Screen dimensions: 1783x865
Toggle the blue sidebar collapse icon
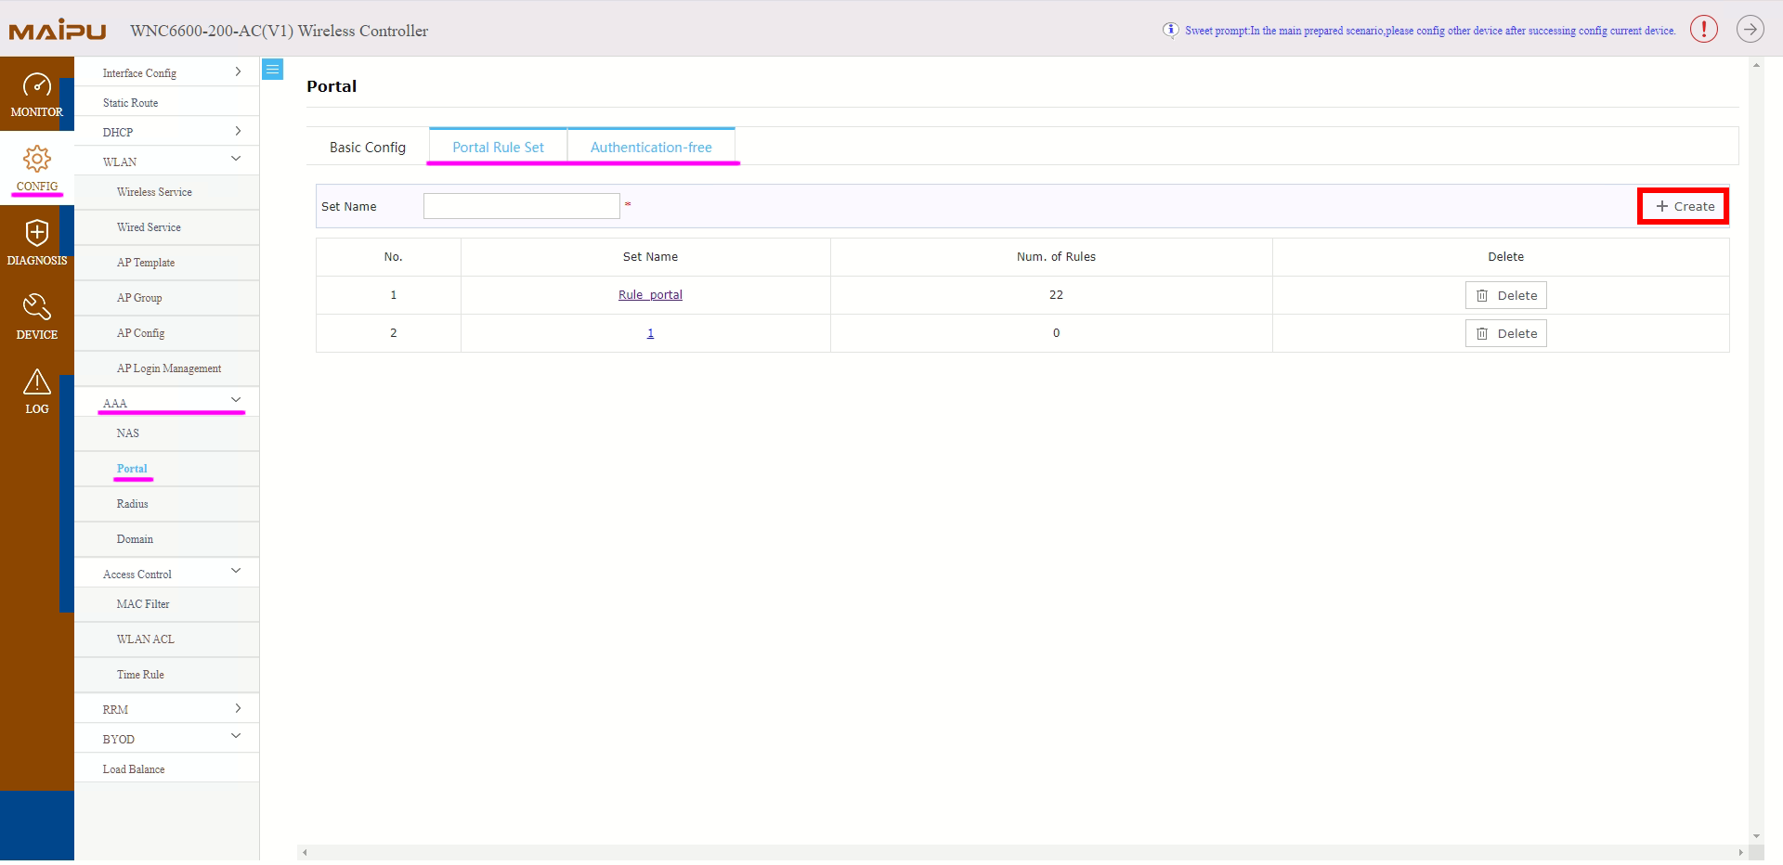(x=272, y=69)
